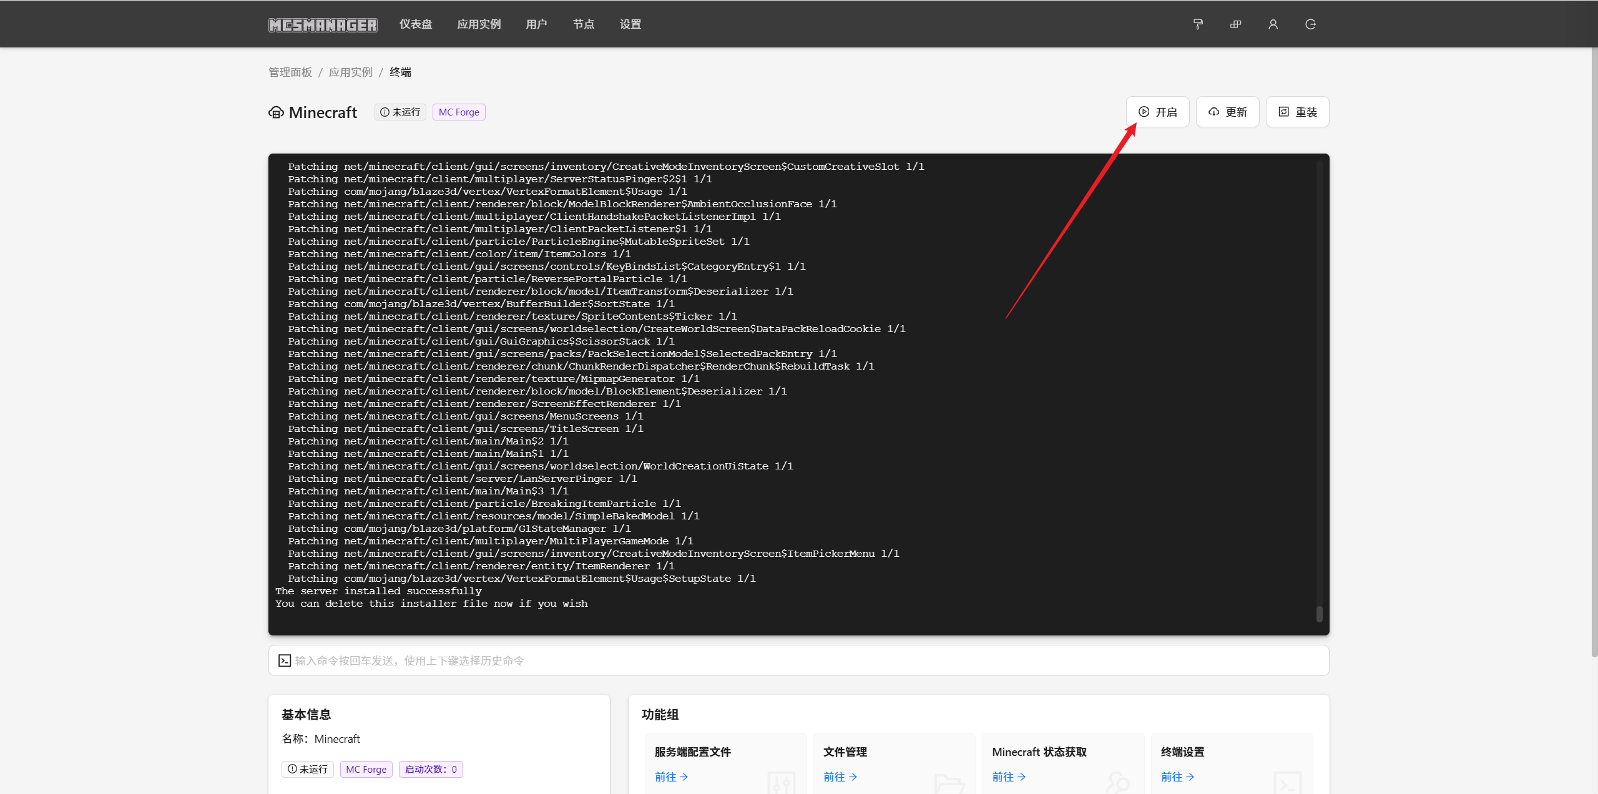The height and width of the screenshot is (794, 1598).
Task: Click the Minecraft 状态获取 card title
Action: (x=1039, y=752)
